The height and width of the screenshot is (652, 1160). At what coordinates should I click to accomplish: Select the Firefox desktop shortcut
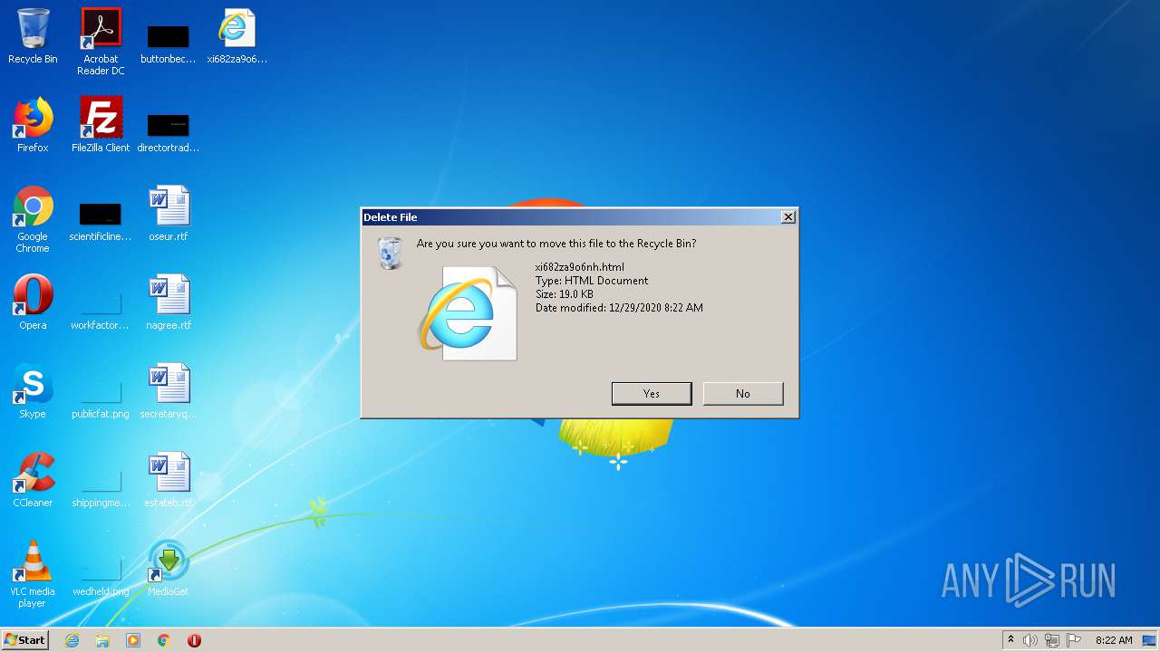tap(33, 125)
